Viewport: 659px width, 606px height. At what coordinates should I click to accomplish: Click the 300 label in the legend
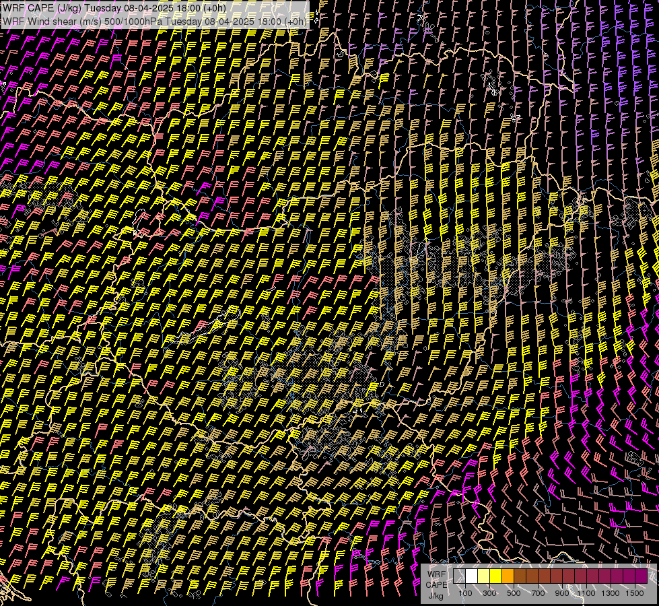pos(489,593)
